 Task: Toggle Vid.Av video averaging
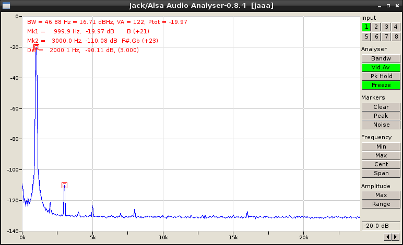381,67
